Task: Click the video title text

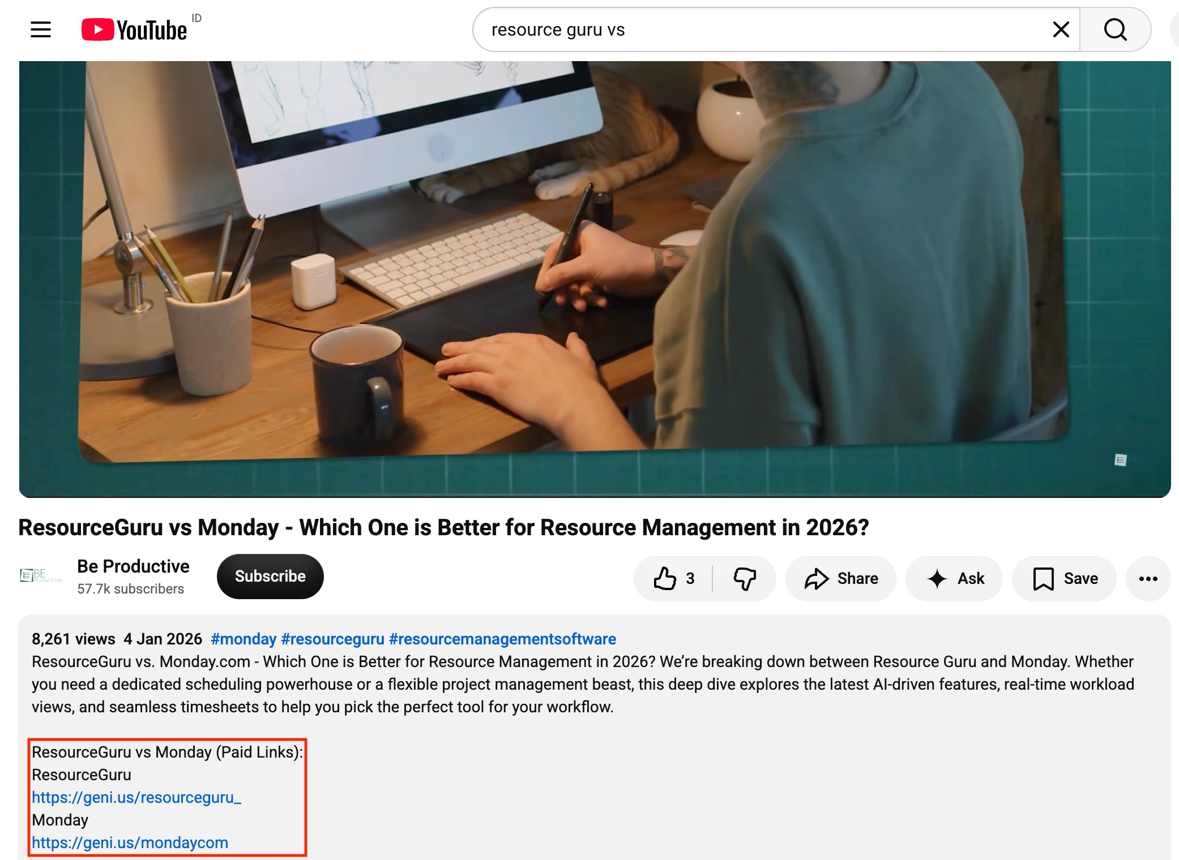Action: (443, 527)
